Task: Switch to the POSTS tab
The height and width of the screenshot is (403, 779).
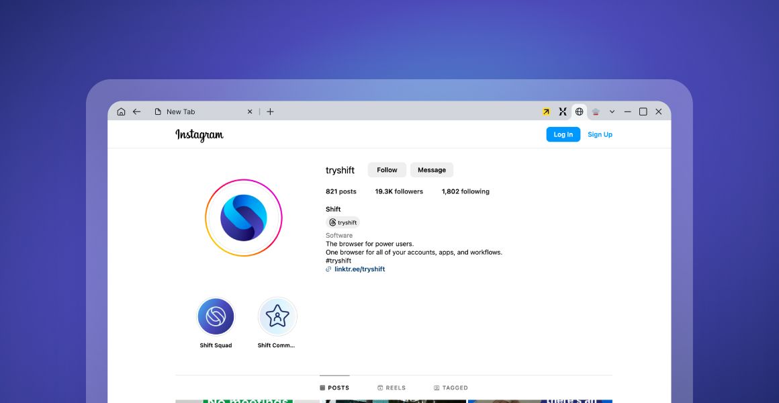Action: pyautogui.click(x=334, y=388)
